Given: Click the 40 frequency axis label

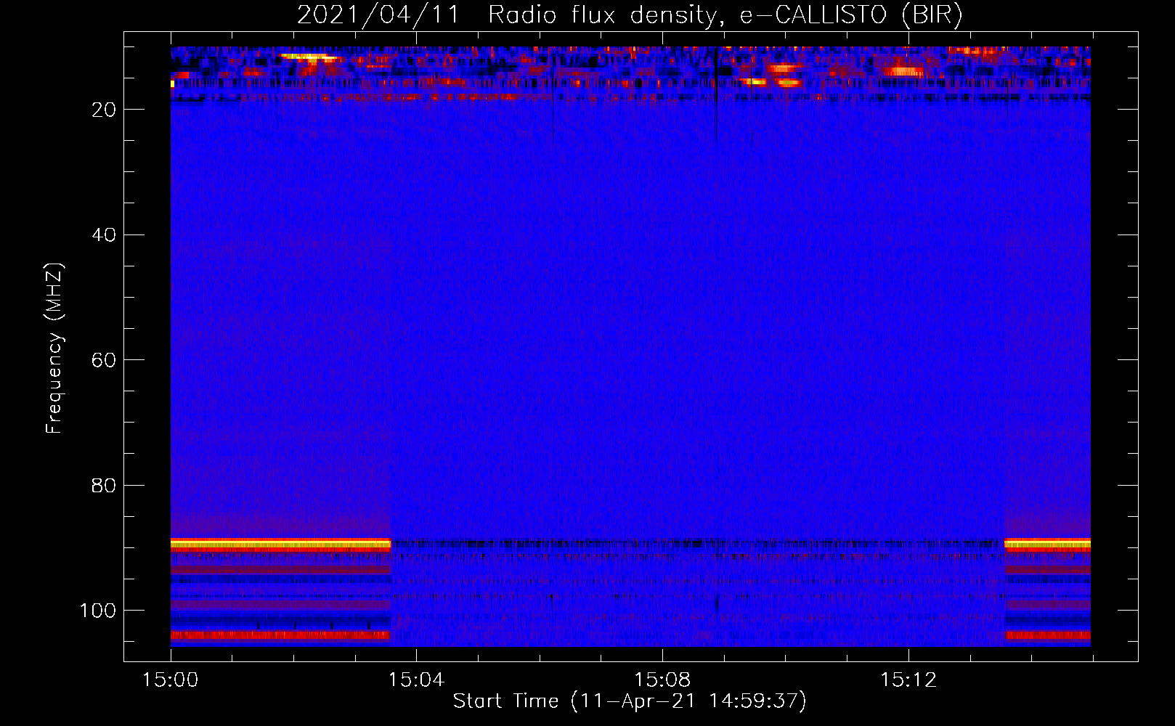Looking at the screenshot, I should tap(105, 235).
